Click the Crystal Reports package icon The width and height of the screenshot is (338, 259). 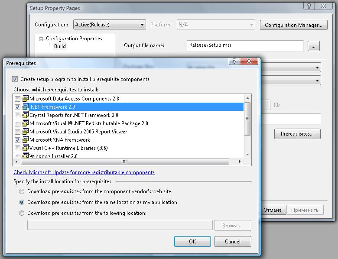pos(25,115)
